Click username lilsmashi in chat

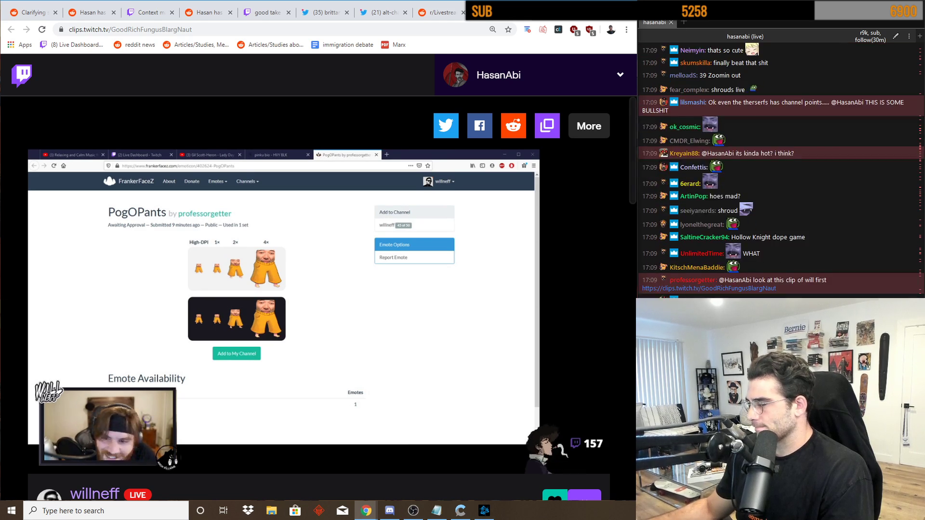click(693, 102)
